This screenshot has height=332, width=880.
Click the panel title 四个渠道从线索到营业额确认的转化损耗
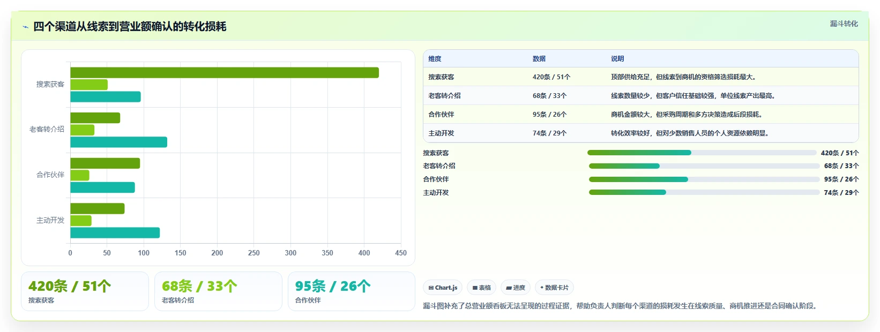(130, 27)
